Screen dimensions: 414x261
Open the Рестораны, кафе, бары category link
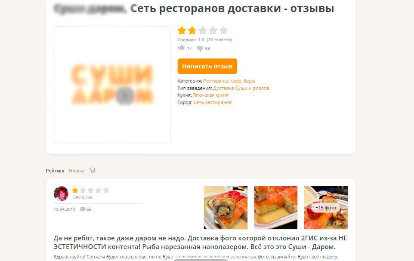click(x=229, y=81)
